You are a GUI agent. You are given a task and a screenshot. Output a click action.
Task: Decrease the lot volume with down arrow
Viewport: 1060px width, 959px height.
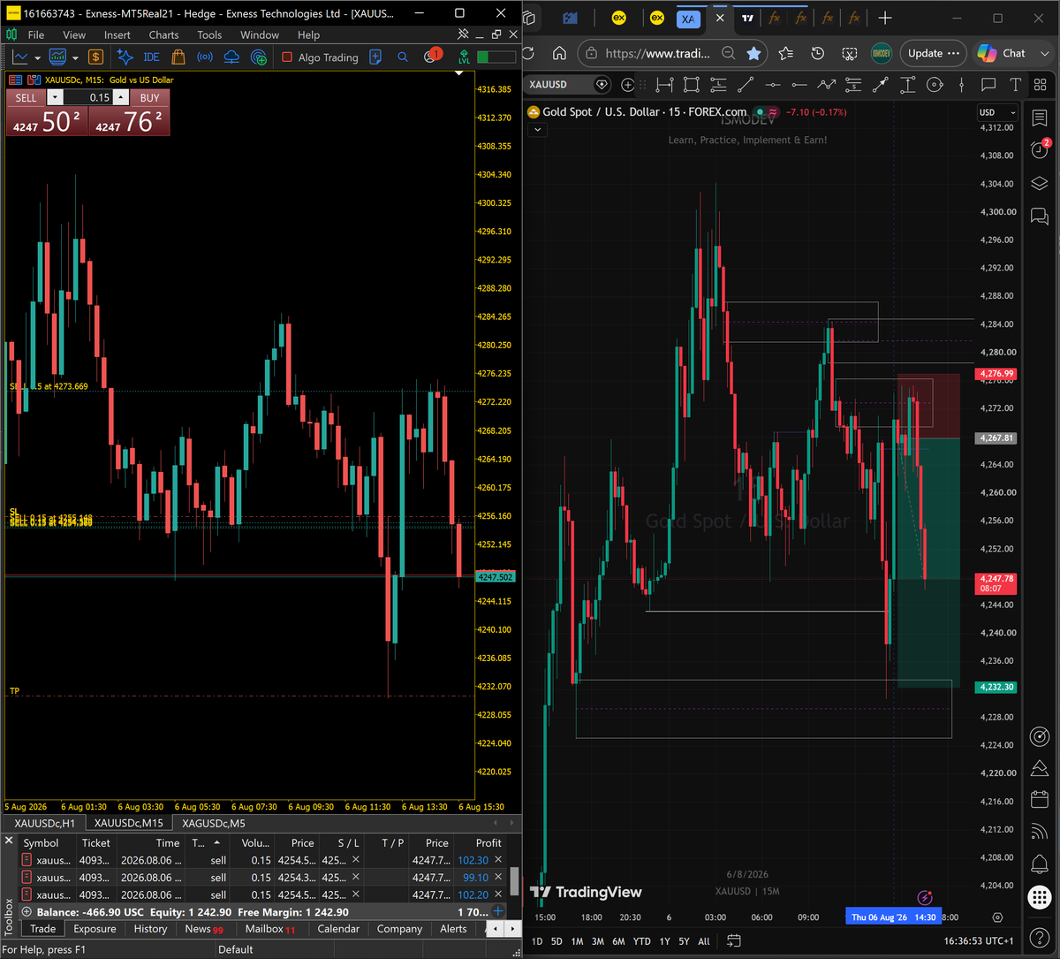click(x=56, y=98)
